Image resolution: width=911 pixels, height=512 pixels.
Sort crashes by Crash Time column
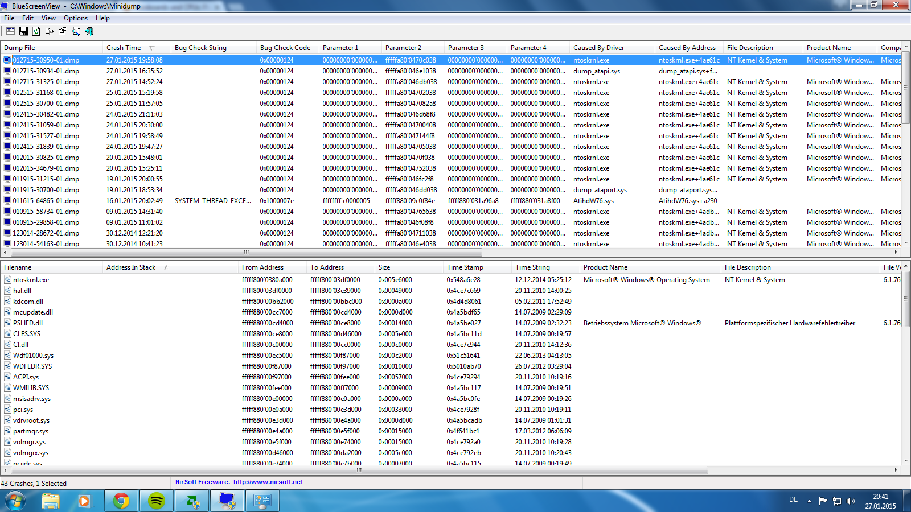tap(137, 48)
